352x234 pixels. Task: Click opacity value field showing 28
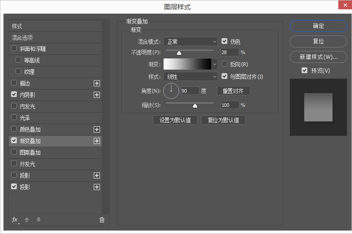tap(230, 52)
